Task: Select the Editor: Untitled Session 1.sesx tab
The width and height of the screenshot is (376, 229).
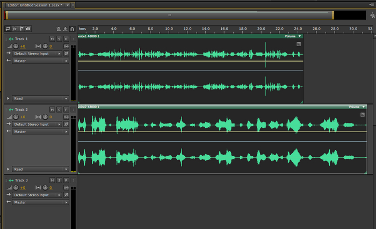Action: coord(34,4)
